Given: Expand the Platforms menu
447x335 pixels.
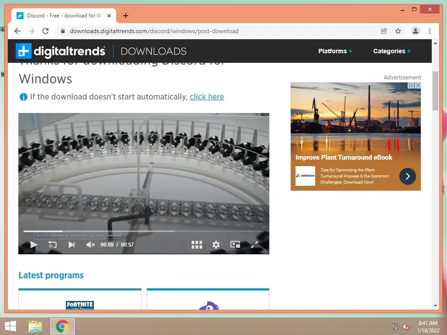Looking at the screenshot, I should pos(335,51).
